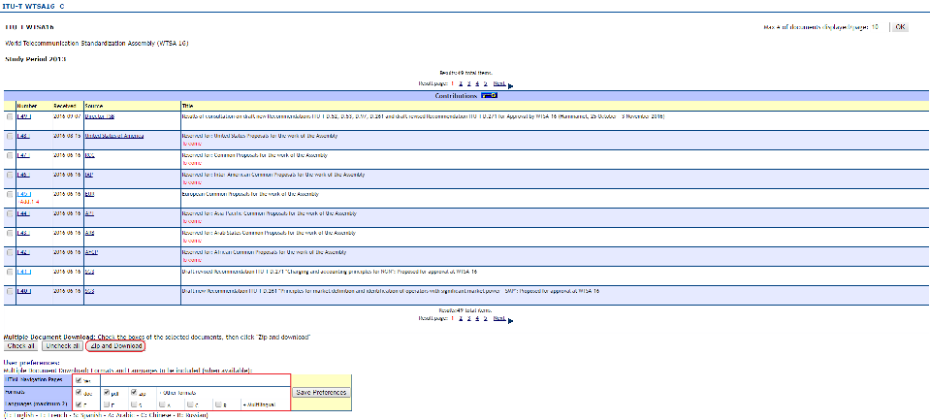
Task: Click the + Other formats option
Action: pos(177,393)
